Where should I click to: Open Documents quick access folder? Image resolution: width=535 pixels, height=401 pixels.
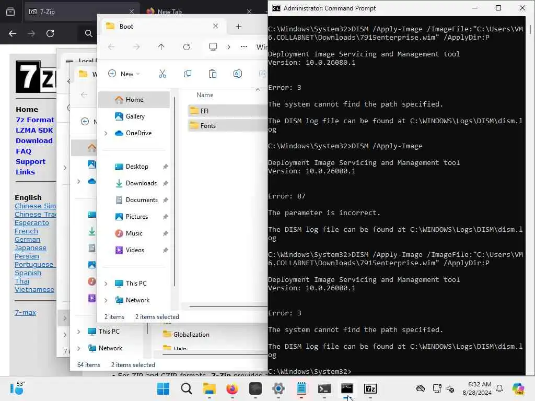pyautogui.click(x=142, y=200)
